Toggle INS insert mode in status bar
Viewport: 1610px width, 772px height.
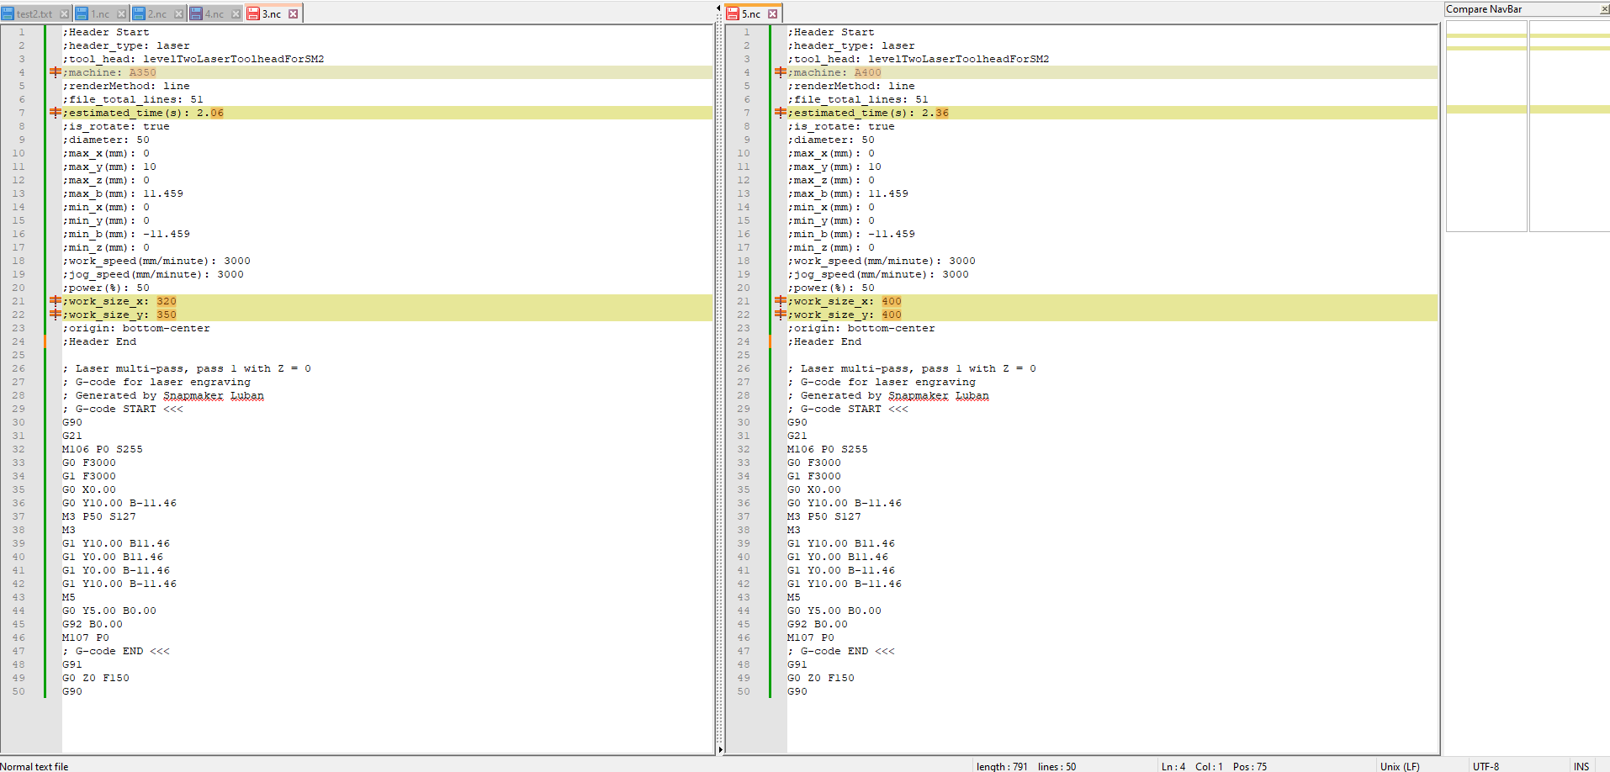pos(1581,766)
